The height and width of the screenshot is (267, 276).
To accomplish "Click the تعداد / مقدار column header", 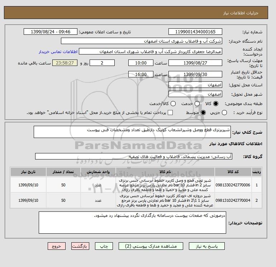I will pyautogui.click(x=63, y=172).
